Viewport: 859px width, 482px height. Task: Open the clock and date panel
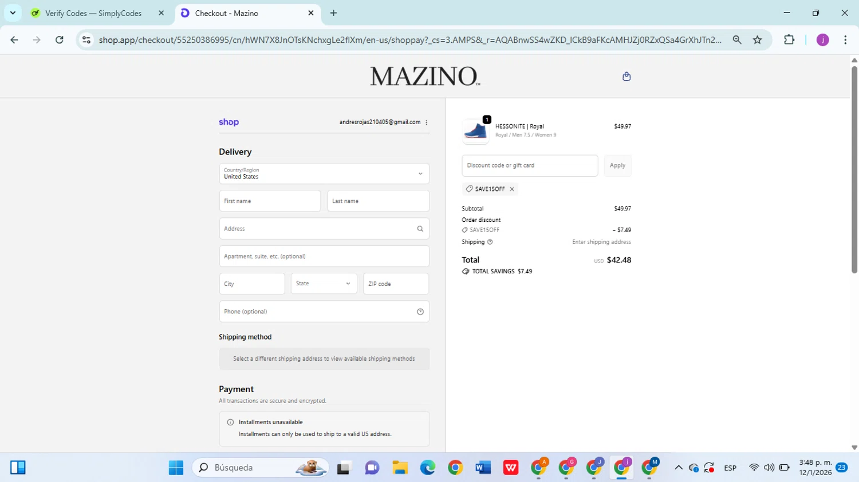tap(815, 468)
